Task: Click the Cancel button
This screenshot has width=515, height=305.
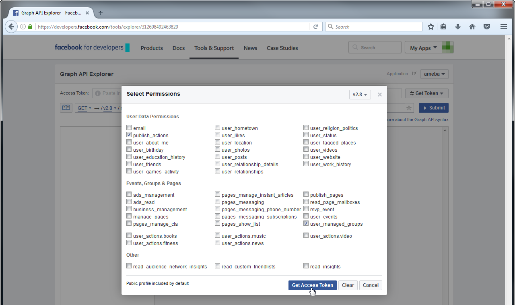Action: pos(371,285)
